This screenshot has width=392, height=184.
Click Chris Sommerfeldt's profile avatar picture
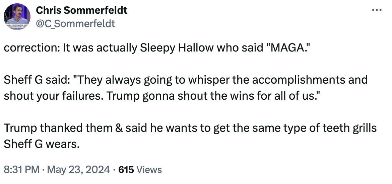point(17,17)
